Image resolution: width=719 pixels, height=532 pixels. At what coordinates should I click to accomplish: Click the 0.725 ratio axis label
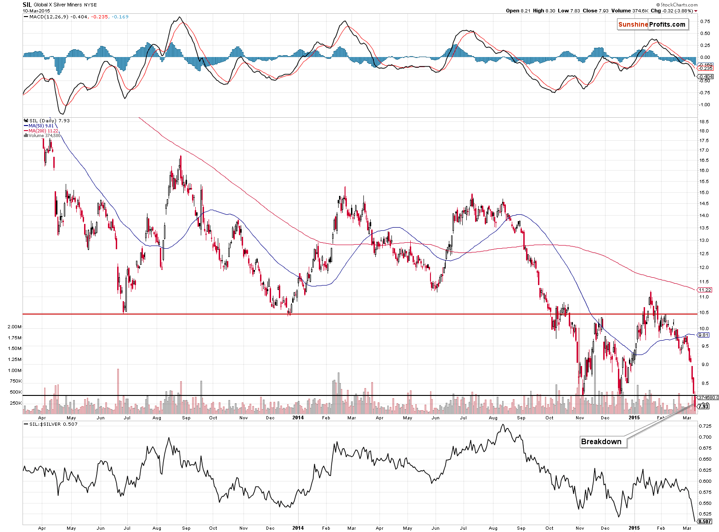705,426
